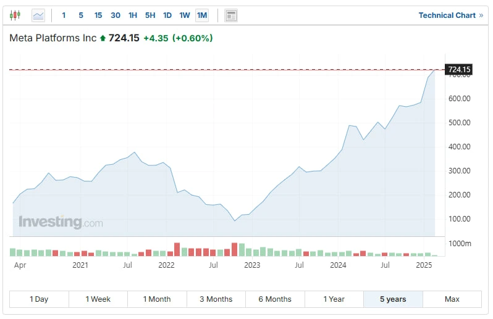Screen dimensions: 493x319
Task: Select the 1M interval
Action: [x=202, y=15]
